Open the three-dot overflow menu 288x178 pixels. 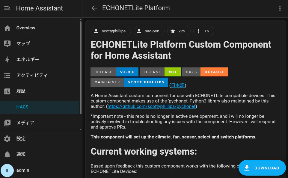(x=280, y=8)
